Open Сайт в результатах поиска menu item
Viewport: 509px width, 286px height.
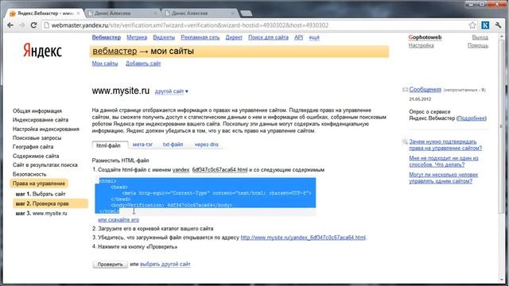click(x=45, y=165)
